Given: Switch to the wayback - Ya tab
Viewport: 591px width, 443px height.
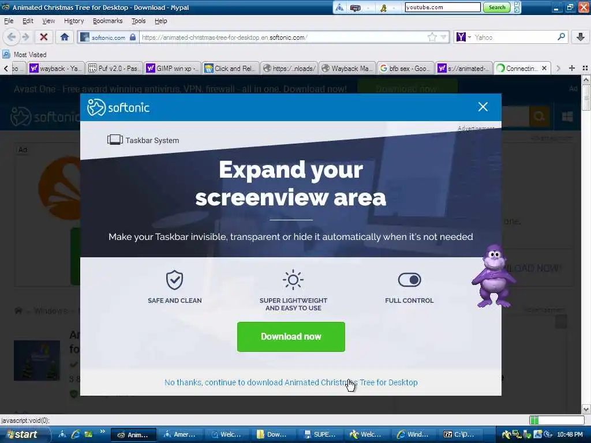Looking at the screenshot, I should click(x=55, y=68).
